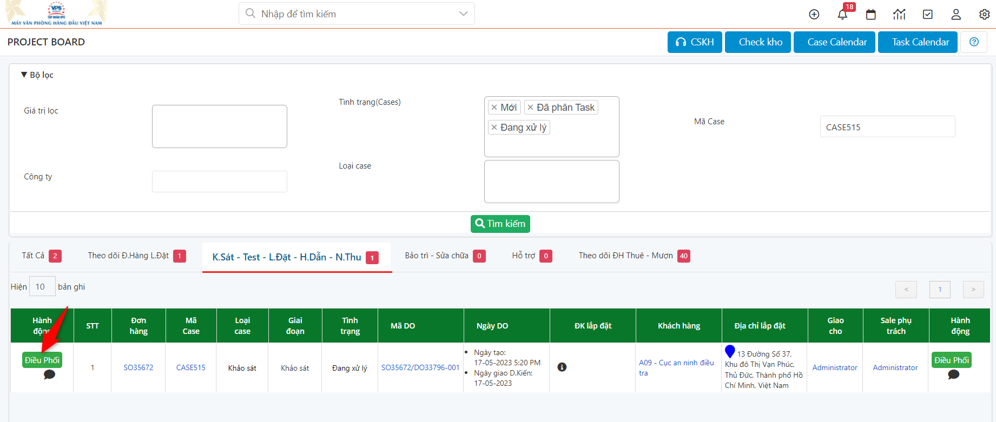This screenshot has width=996, height=422.
Task: Select page 1 in pagination
Action: [x=940, y=290]
